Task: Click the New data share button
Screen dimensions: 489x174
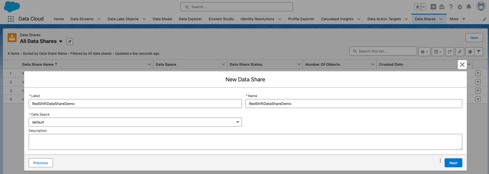Action: coord(474,38)
